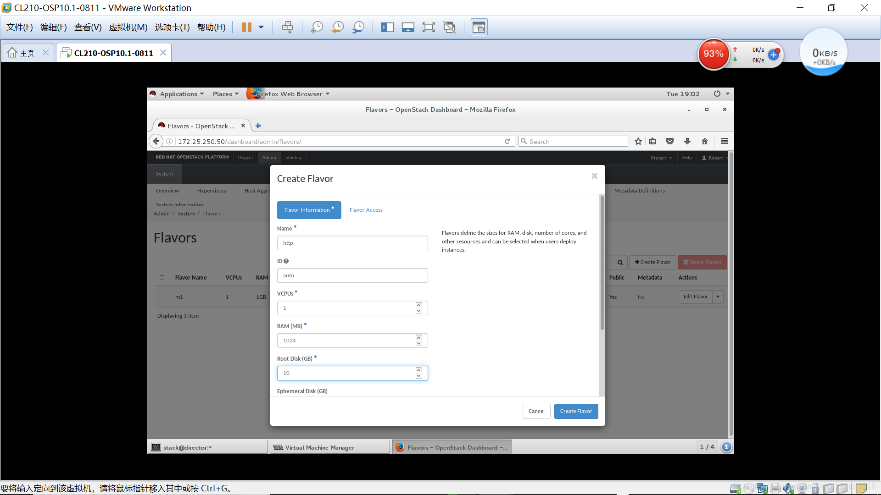Click the ID help question mark icon

[286, 261]
